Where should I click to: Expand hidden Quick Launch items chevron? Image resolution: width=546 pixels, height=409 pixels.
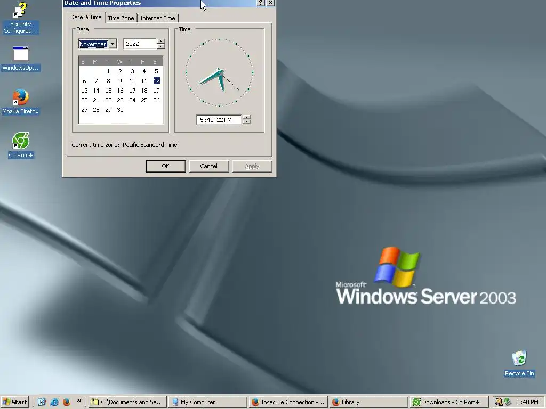pyautogui.click(x=79, y=400)
